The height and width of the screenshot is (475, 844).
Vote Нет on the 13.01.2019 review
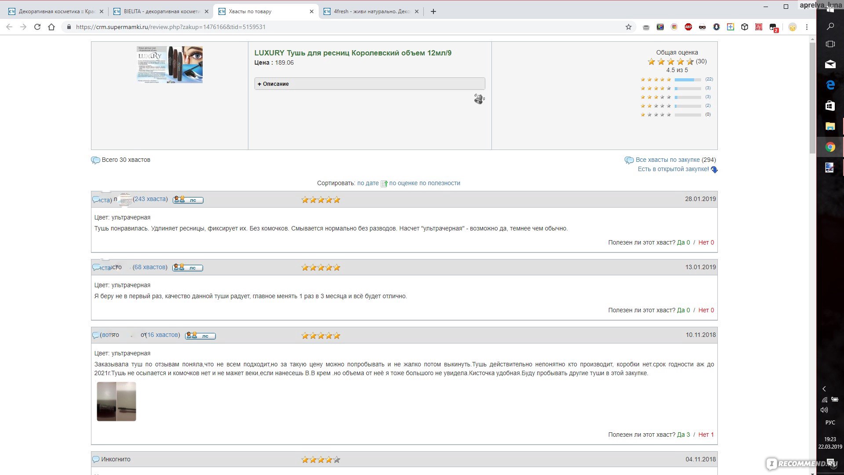point(706,311)
